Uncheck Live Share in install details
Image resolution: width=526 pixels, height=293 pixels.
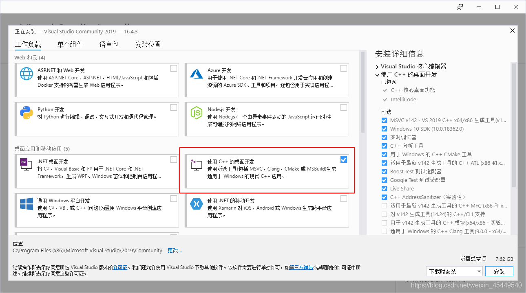pos(384,188)
